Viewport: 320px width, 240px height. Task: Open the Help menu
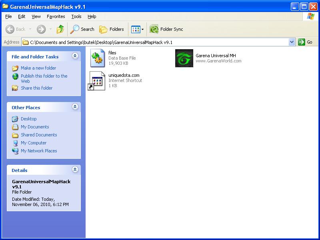click(x=92, y=16)
